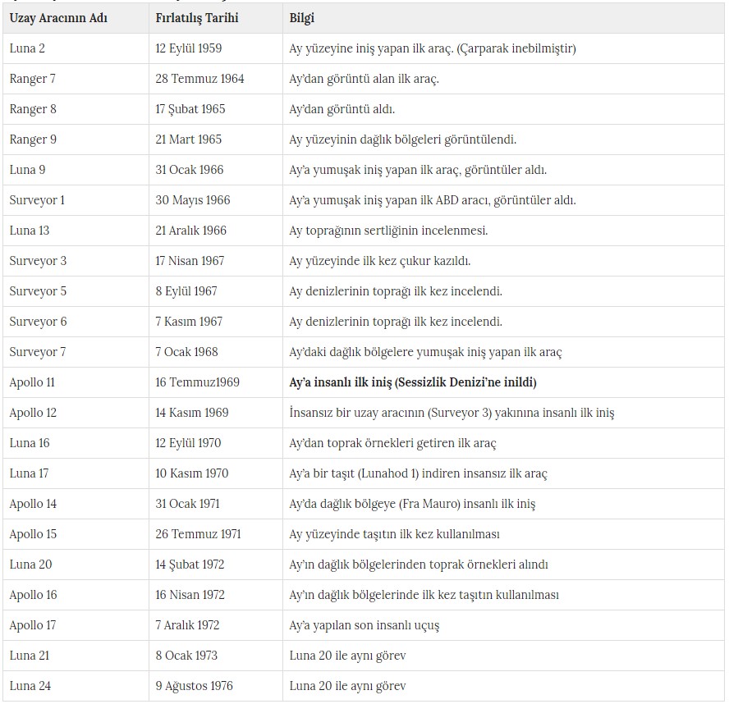Select 'Ay'a yapılan son insanlı uçuş' text
Image resolution: width=729 pixels, height=704 pixels.
[x=364, y=625]
